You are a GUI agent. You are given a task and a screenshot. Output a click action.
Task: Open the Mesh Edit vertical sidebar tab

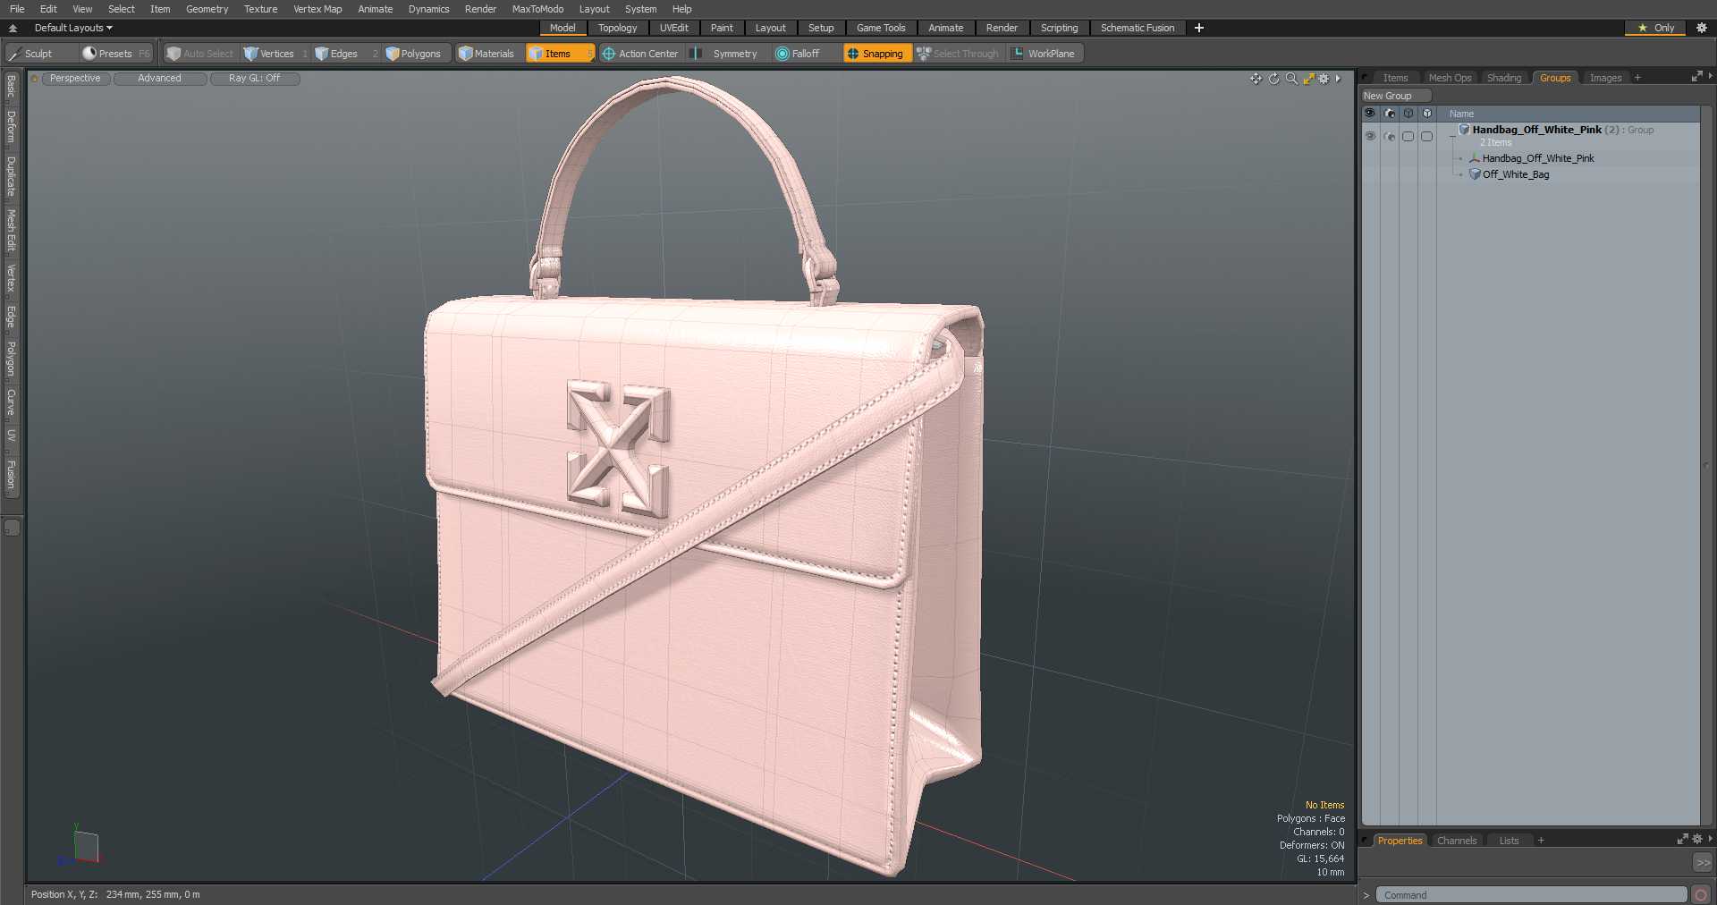tap(11, 231)
